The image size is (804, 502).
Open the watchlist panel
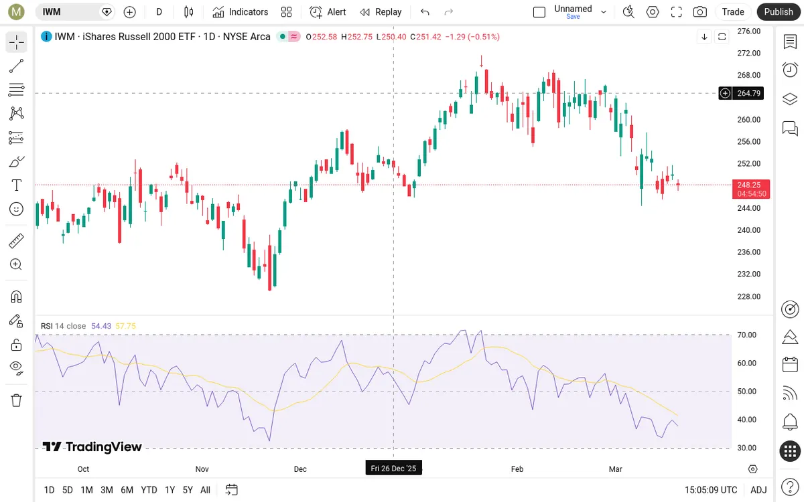(x=790, y=41)
